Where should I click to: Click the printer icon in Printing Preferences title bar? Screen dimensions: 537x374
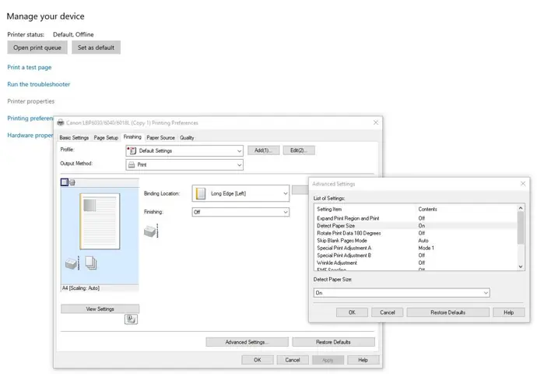(x=61, y=122)
